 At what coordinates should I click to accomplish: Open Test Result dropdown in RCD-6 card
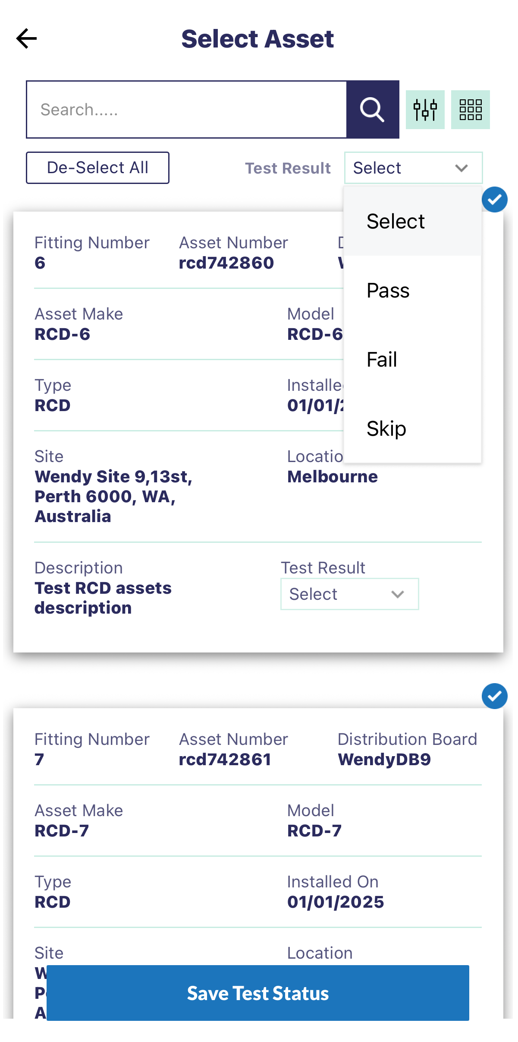point(349,594)
